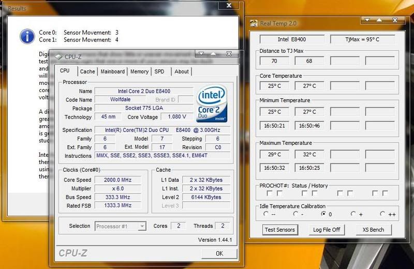Click the Intel Core 2 Duo logo
Screen dimensions: 414x269
(212, 103)
